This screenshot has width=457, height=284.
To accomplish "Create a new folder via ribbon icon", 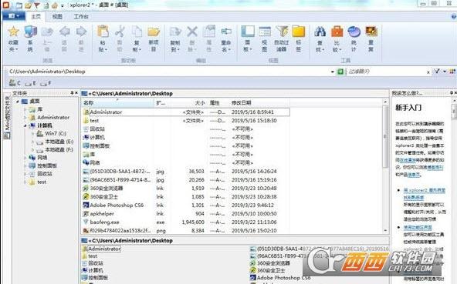I will point(154,32).
